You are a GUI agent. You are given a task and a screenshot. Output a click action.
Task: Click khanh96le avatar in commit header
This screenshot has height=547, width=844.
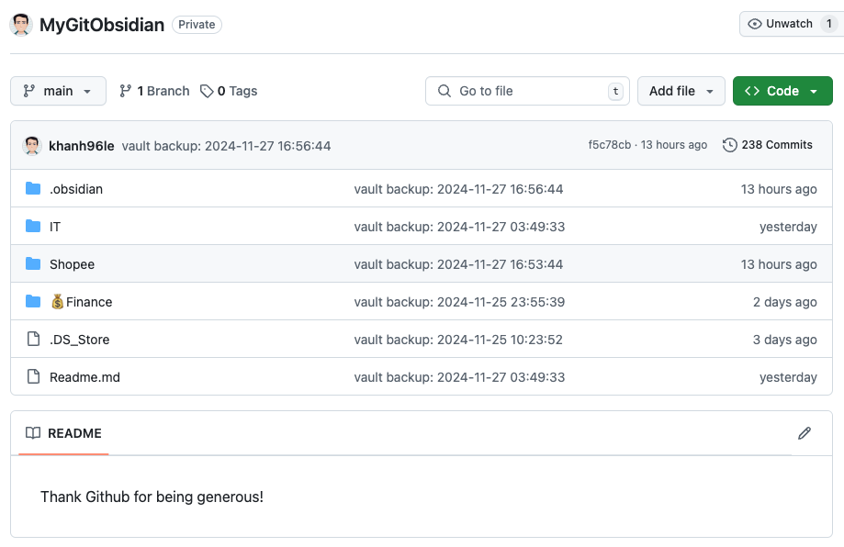[32, 146]
